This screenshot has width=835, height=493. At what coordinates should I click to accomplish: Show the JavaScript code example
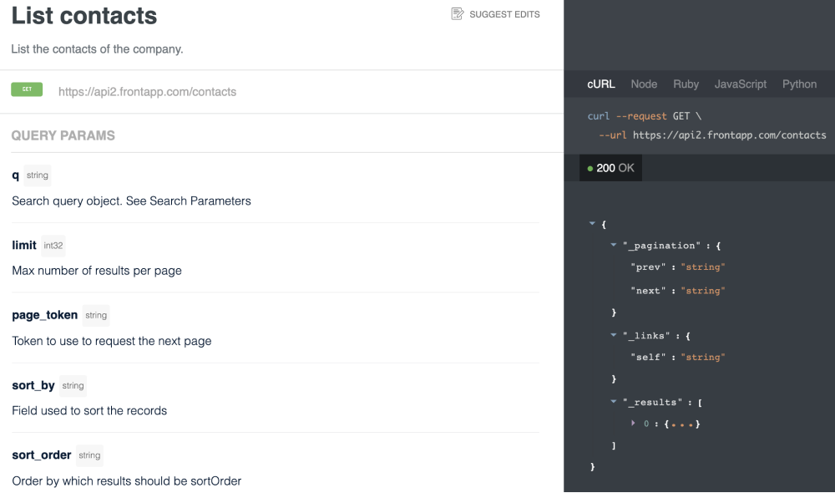tap(741, 84)
